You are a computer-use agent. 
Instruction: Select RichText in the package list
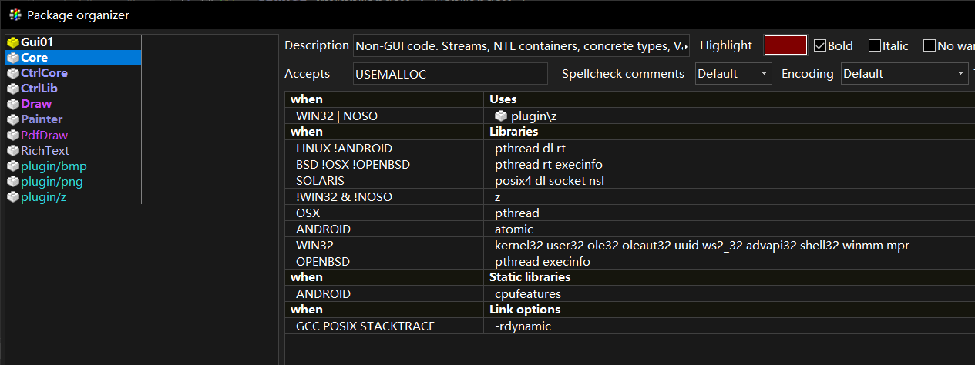[x=45, y=150]
